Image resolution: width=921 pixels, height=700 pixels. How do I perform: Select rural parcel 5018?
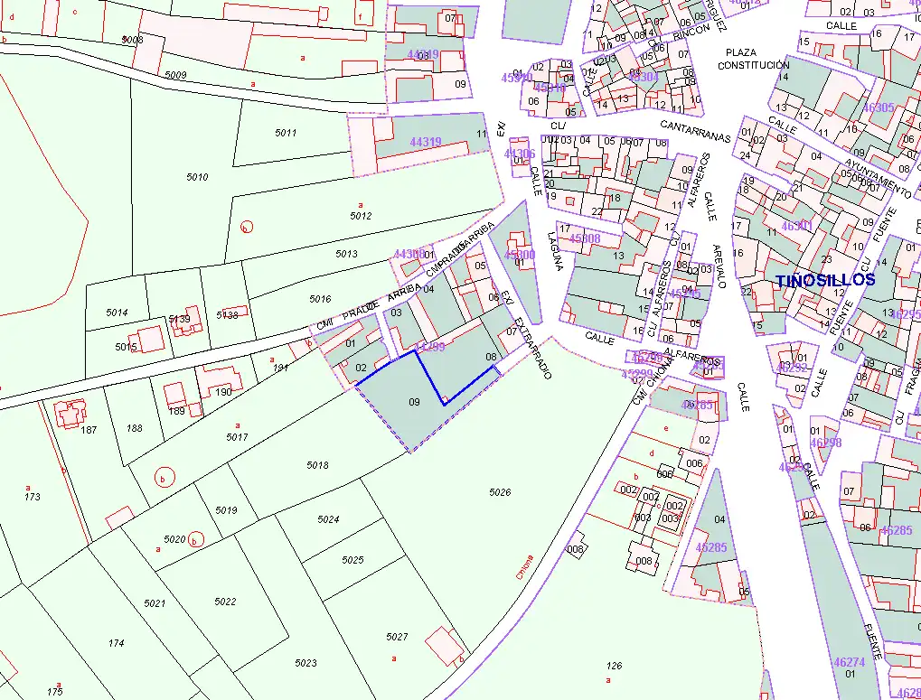(317, 465)
